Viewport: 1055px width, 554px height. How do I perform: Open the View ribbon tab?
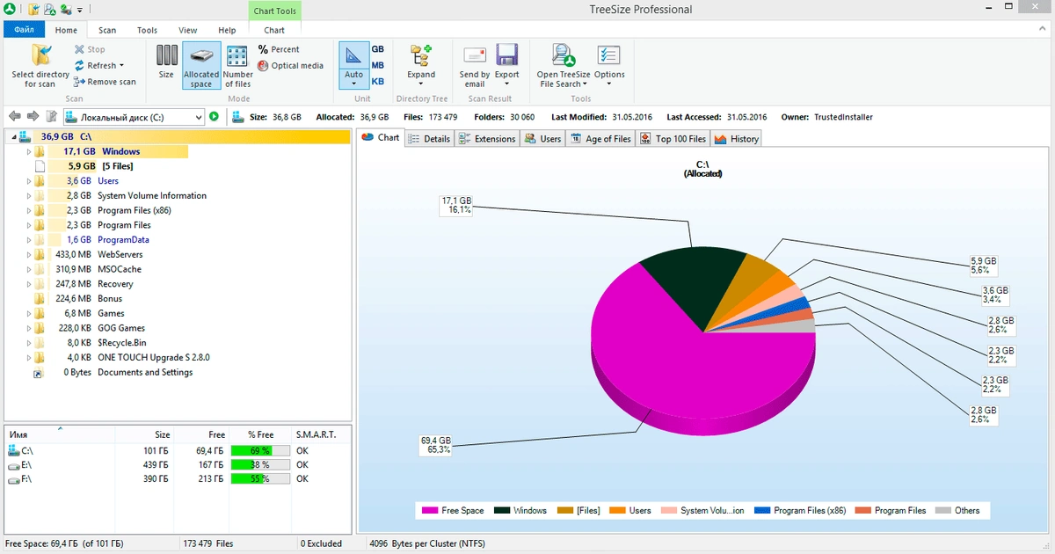click(x=188, y=30)
